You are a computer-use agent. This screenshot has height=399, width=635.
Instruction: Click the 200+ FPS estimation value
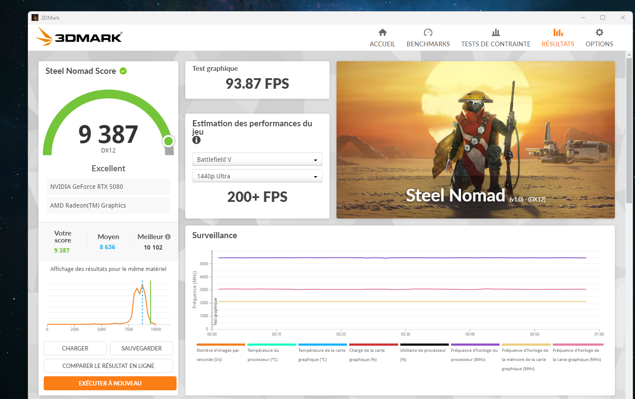coord(257,197)
